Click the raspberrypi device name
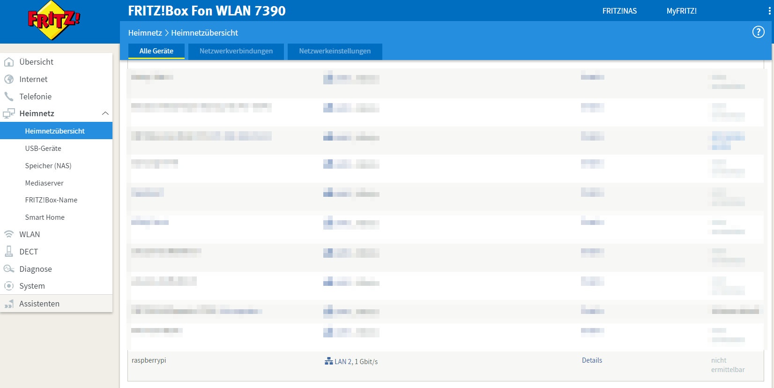774x388 pixels. [149, 360]
